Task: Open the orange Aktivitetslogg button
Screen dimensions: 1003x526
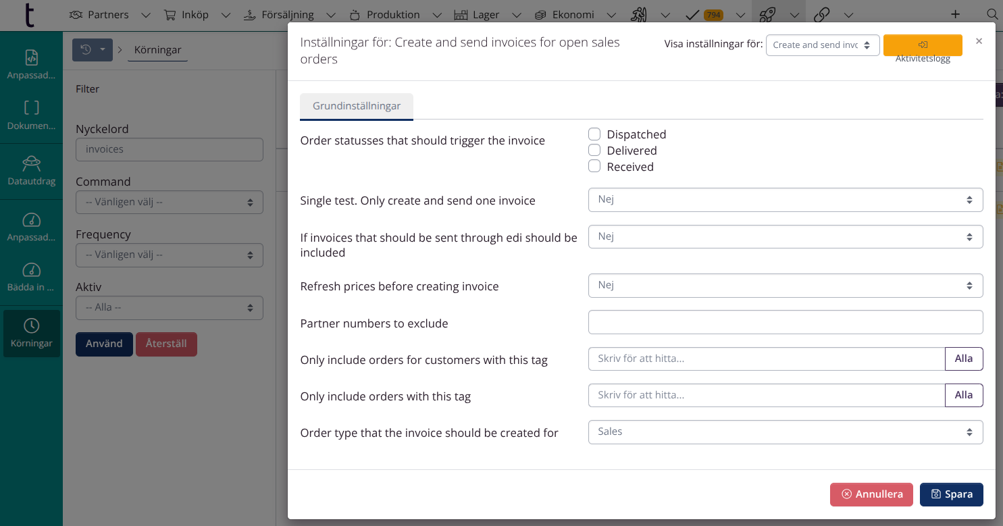Action: [x=923, y=45]
